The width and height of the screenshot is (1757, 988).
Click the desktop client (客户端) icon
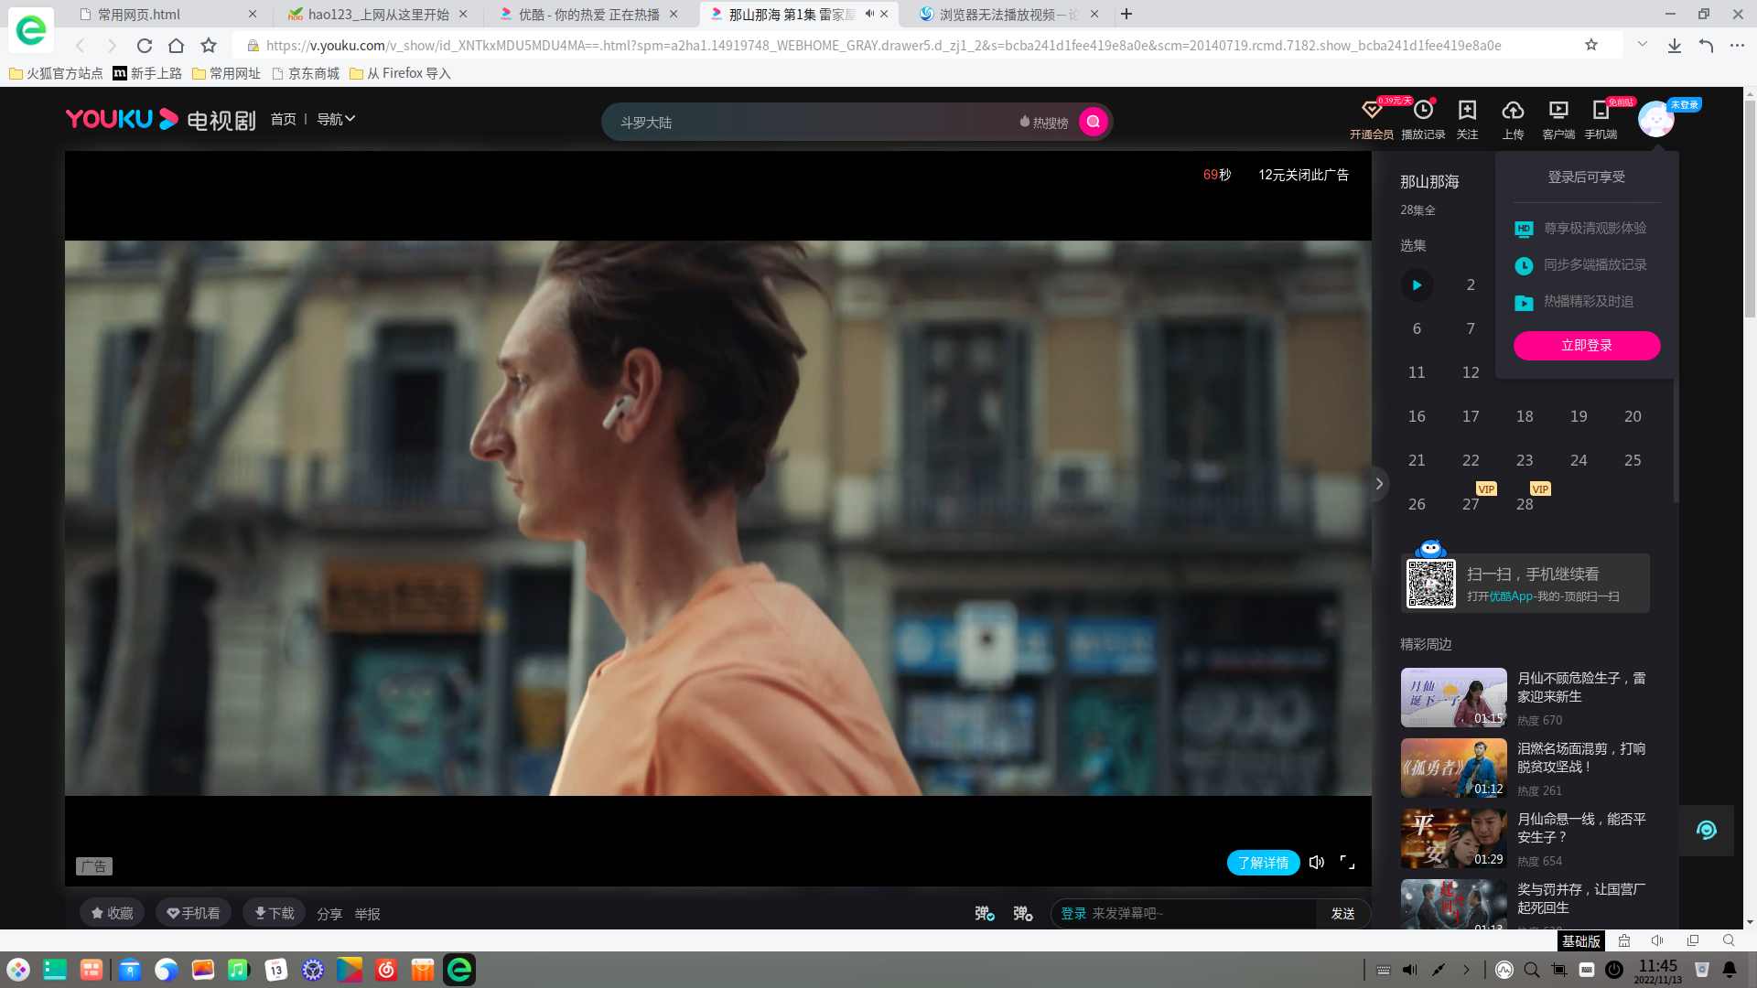1558,111
